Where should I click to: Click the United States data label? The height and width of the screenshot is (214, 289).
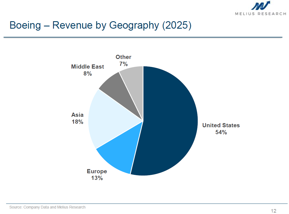click(x=221, y=125)
